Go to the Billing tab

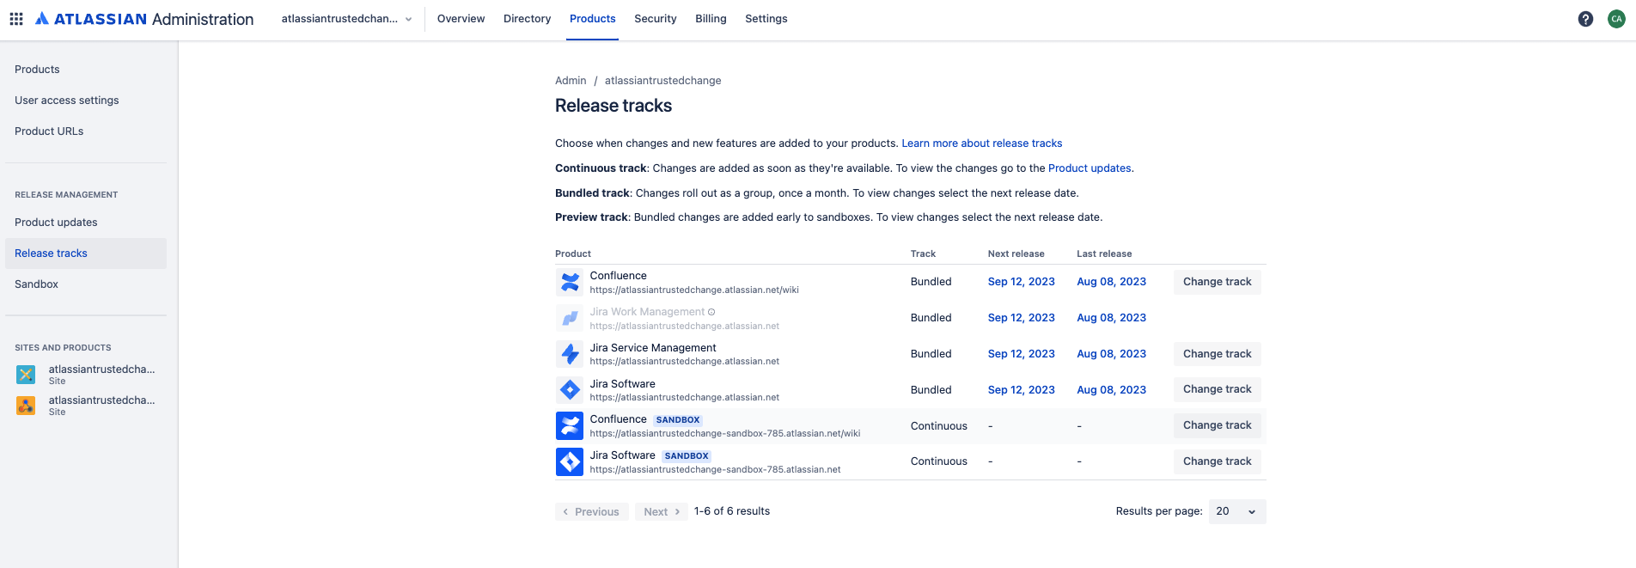tap(711, 19)
